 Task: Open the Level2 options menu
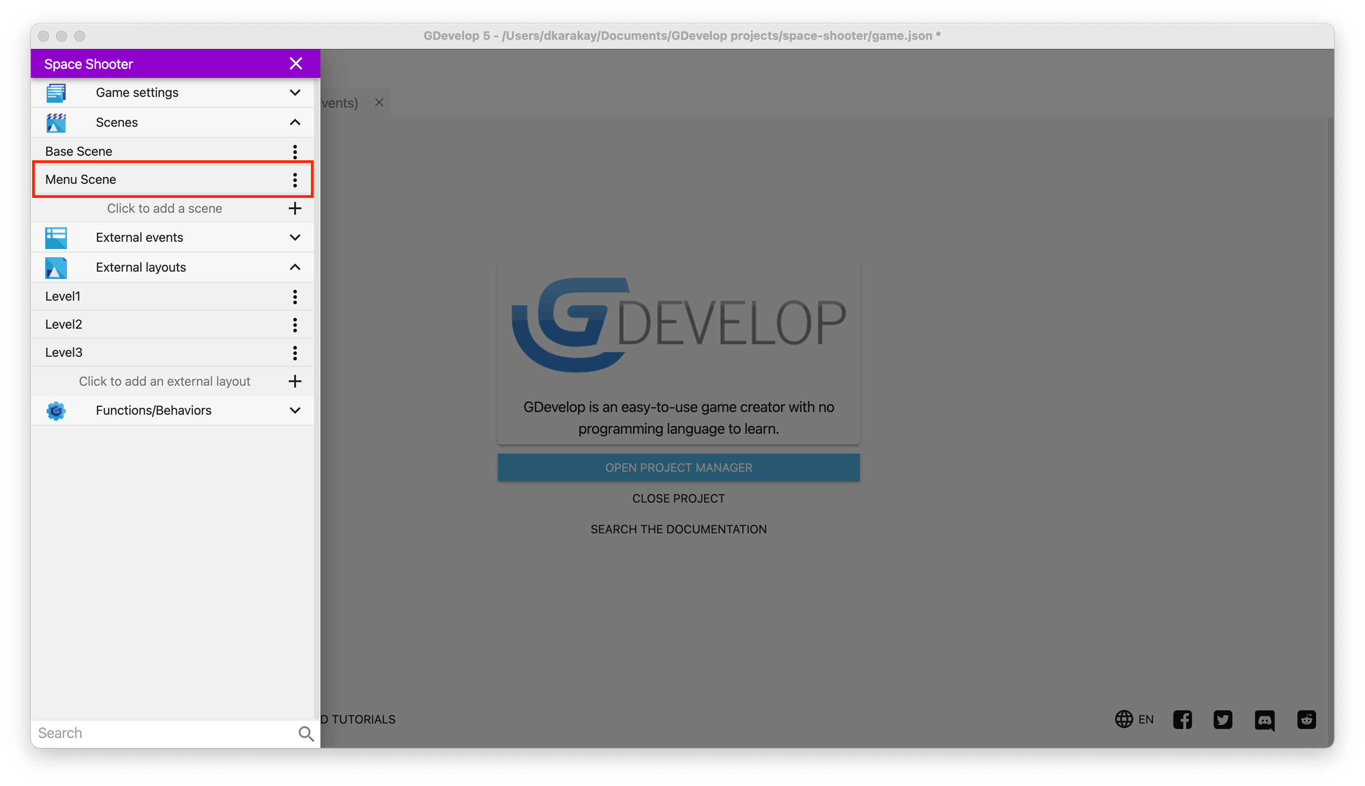click(295, 325)
